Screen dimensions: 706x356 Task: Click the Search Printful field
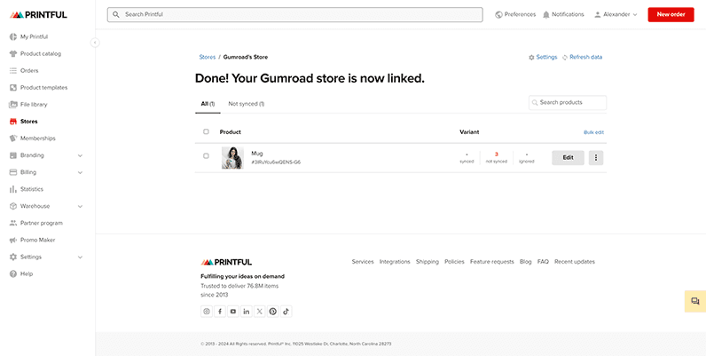295,14
